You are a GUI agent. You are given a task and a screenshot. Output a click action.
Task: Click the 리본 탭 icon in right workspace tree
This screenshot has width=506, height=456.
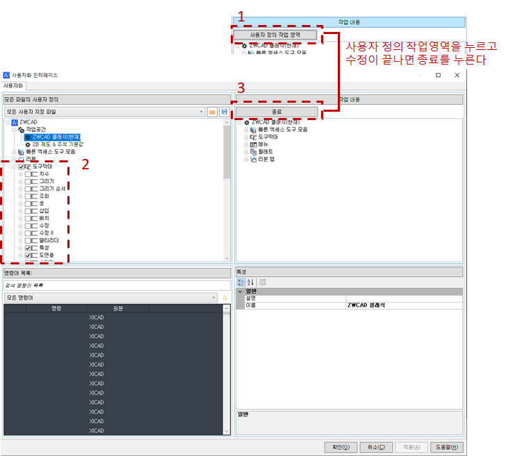(253, 160)
